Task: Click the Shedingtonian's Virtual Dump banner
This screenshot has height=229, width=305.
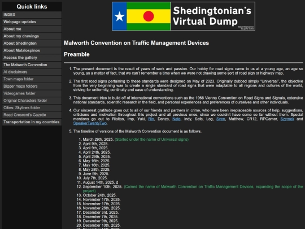Action: (x=184, y=16)
